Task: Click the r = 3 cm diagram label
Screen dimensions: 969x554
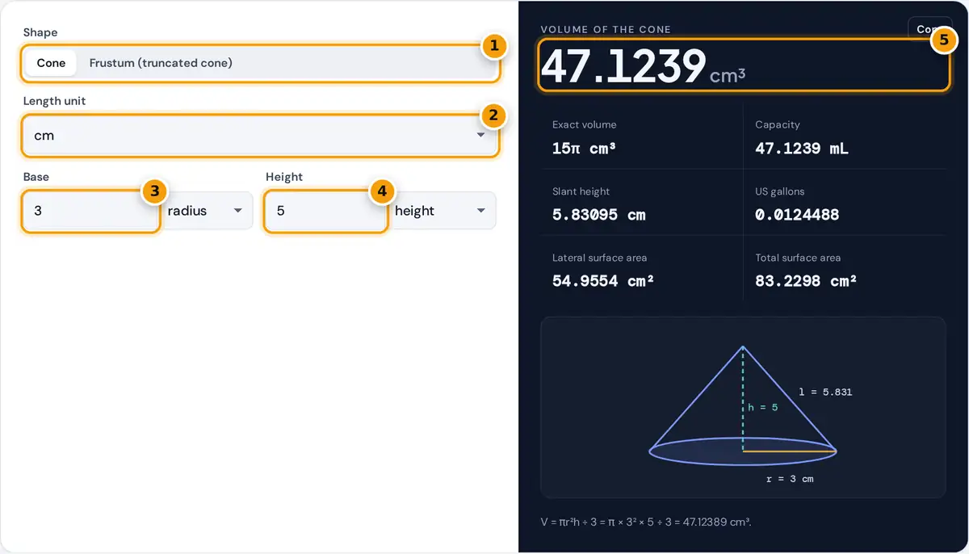Action: [790, 479]
